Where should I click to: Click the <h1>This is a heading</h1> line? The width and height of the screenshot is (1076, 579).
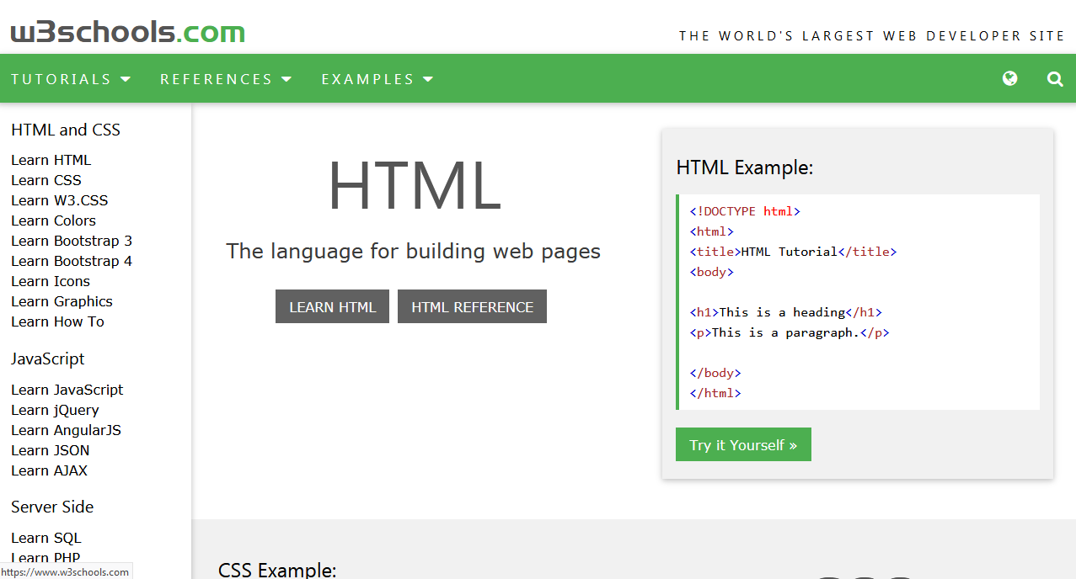coord(786,312)
